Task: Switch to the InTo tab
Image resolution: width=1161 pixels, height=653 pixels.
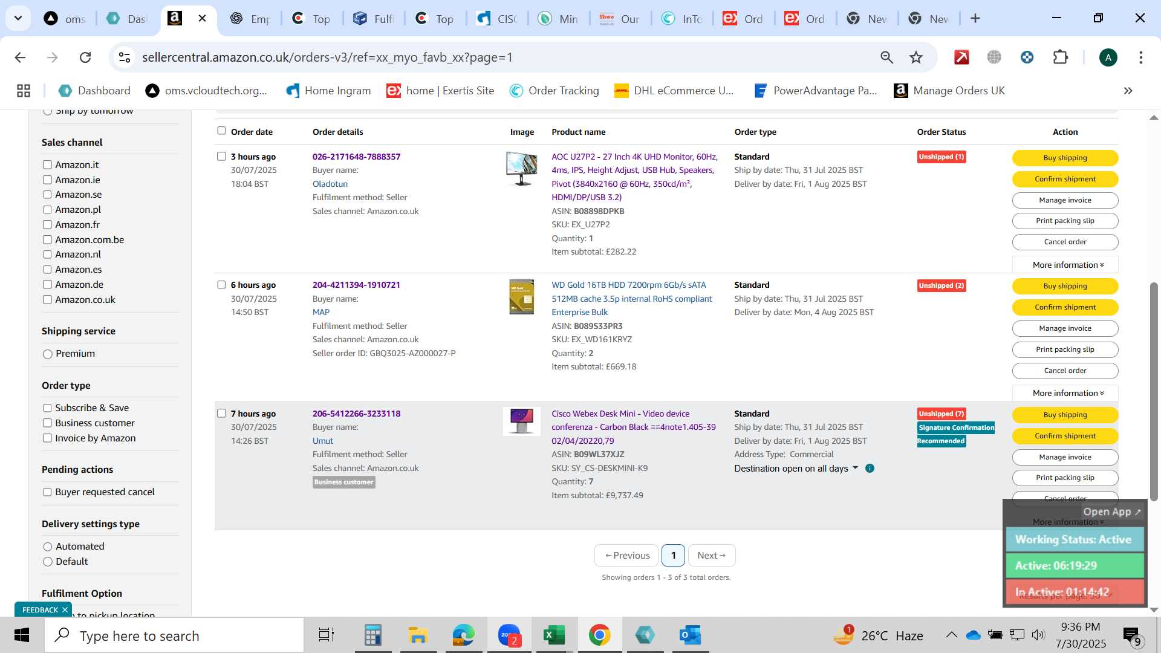Action: coord(682,19)
